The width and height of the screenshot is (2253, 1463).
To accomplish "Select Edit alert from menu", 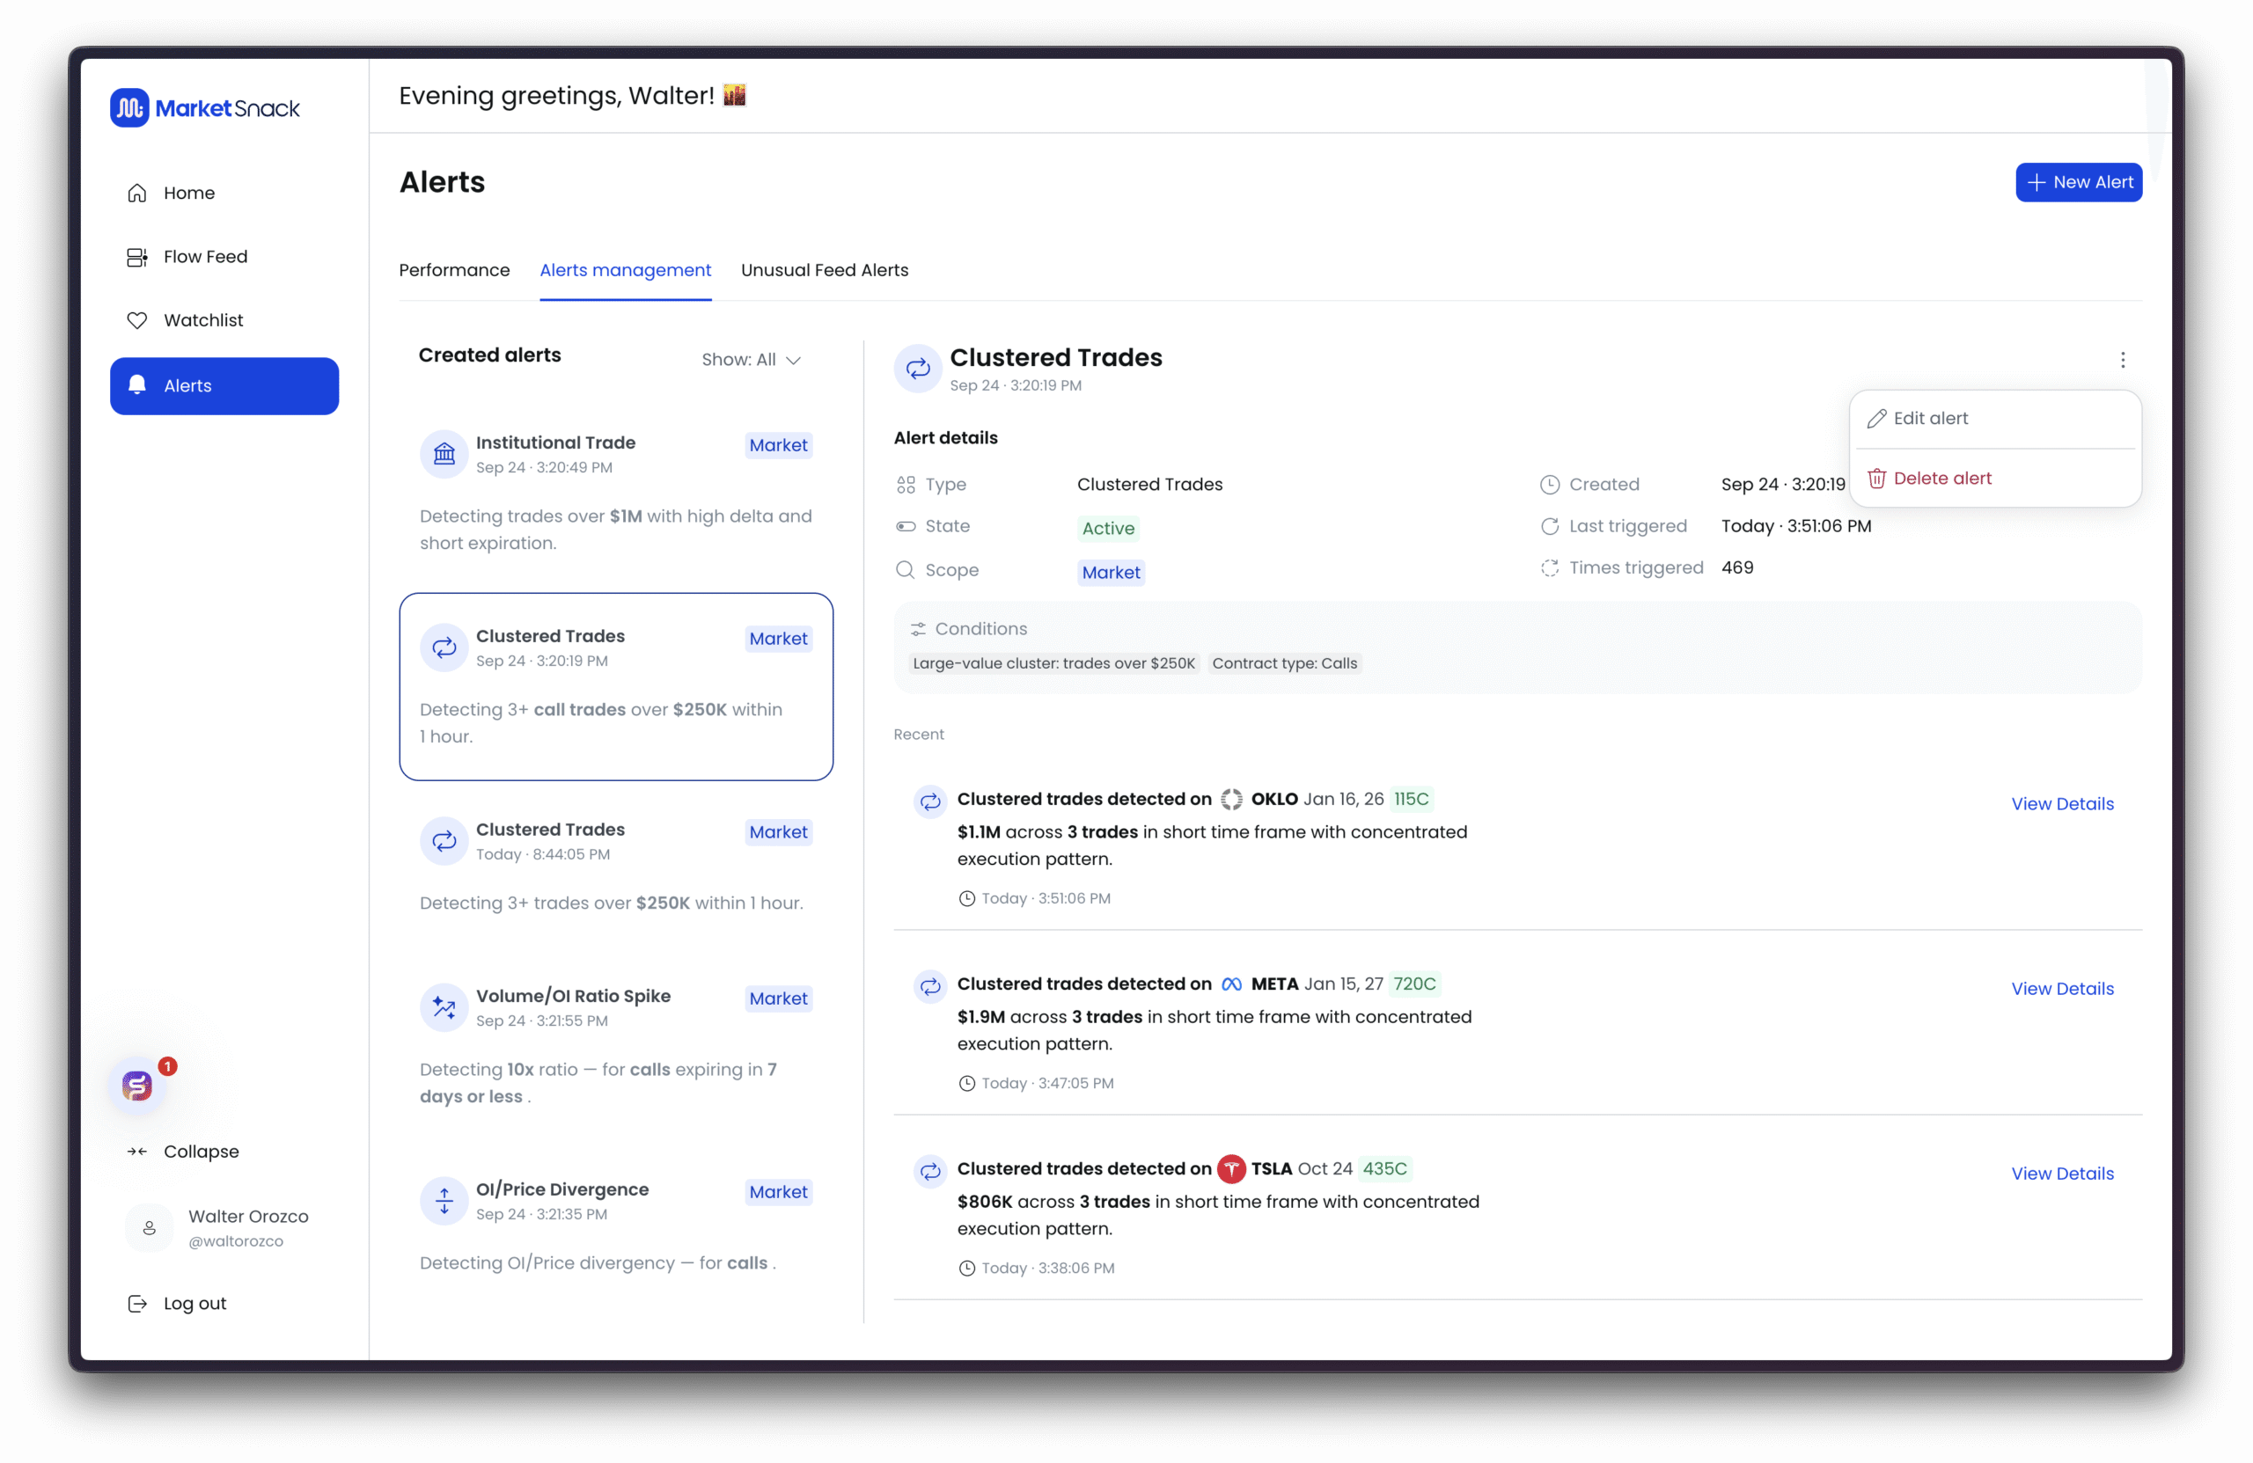I will [x=1929, y=418].
